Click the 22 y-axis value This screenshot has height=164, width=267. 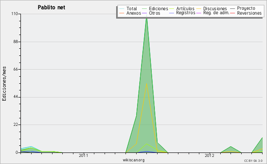click(x=16, y=125)
